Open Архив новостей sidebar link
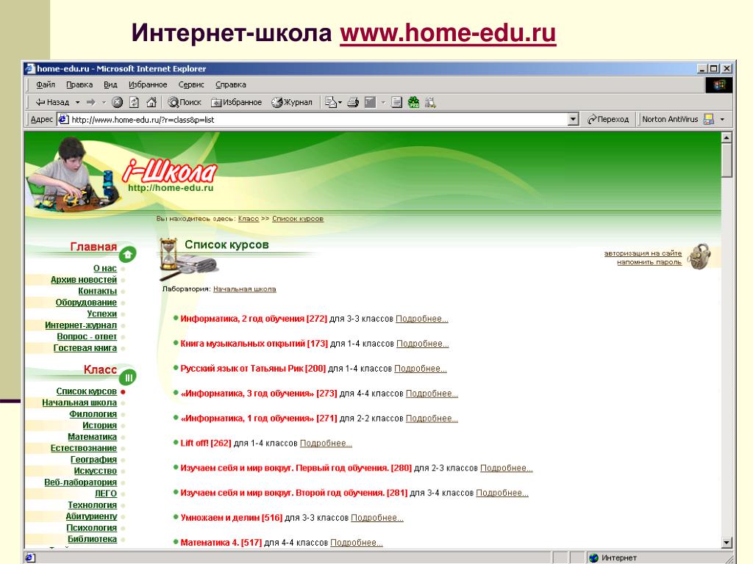This screenshot has height=564, width=753. click(84, 280)
